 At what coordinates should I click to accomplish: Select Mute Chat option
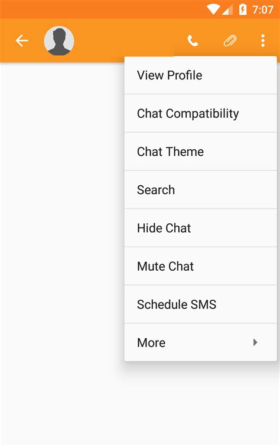click(x=201, y=266)
